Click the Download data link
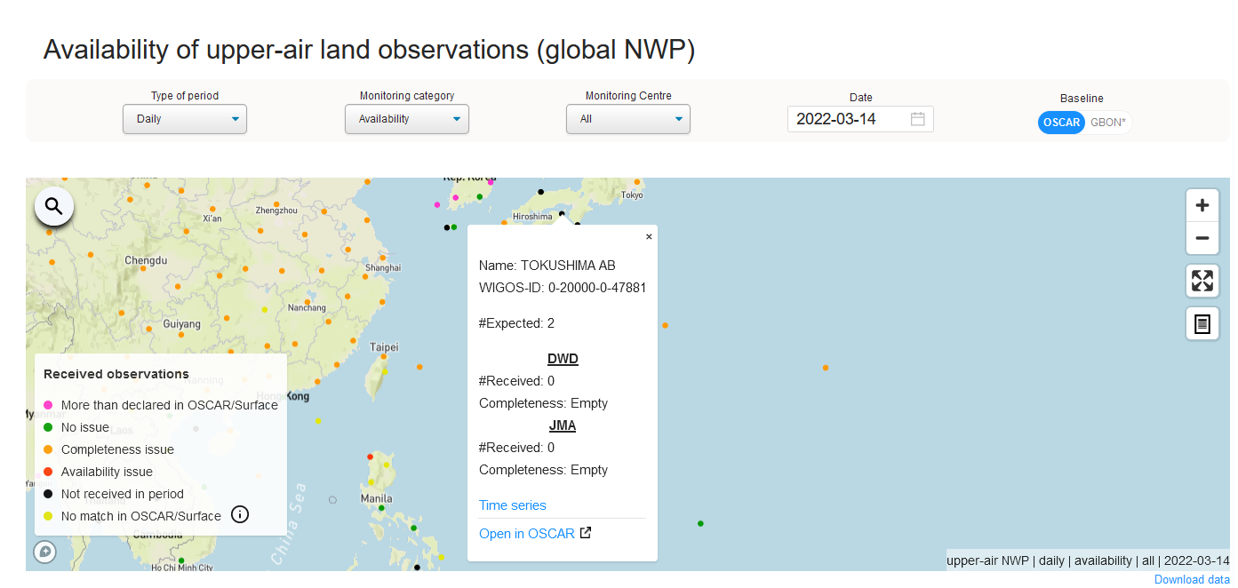The image size is (1238, 588). 1192,580
